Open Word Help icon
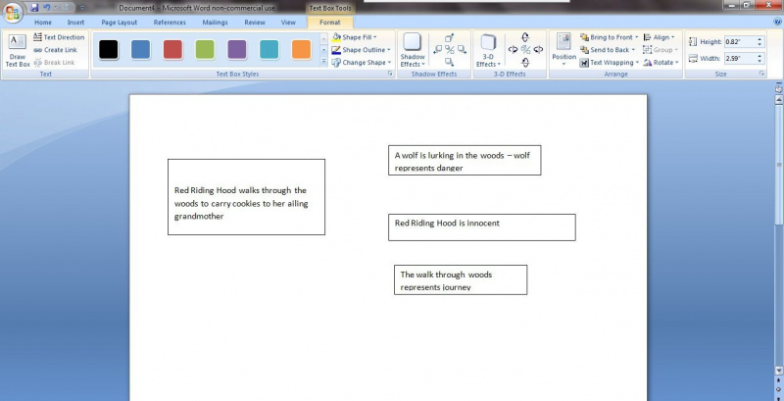This screenshot has height=401, width=784. point(779,22)
